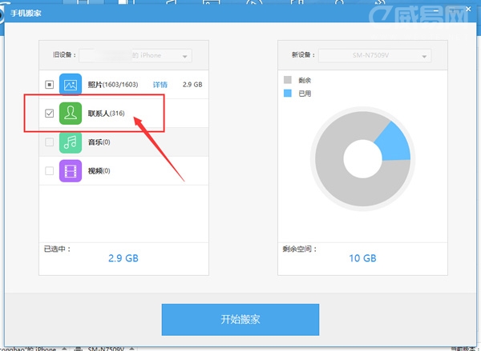Viewport: 481px width, 351px height.
Task: Click the blue Photos (照片) icon
Action: [71, 84]
